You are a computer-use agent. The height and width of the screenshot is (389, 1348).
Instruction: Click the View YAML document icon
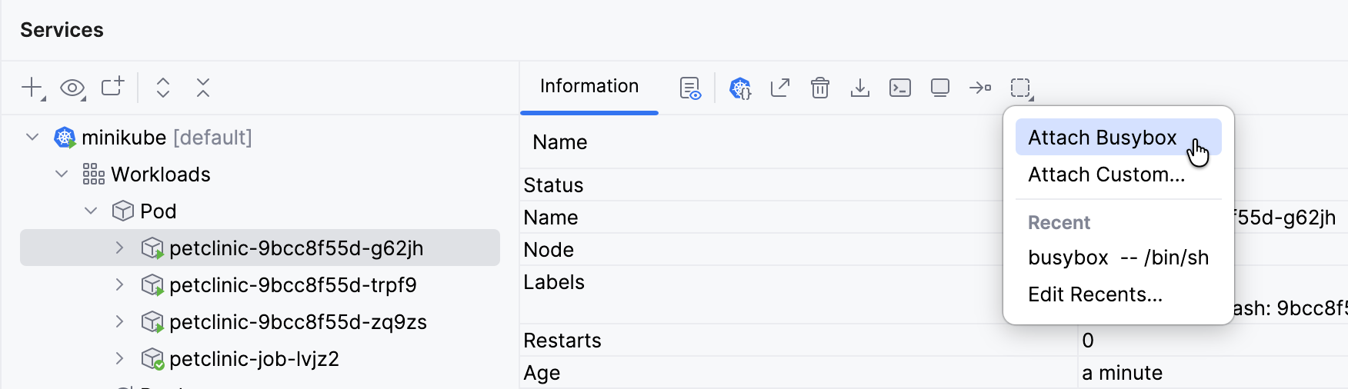point(690,88)
